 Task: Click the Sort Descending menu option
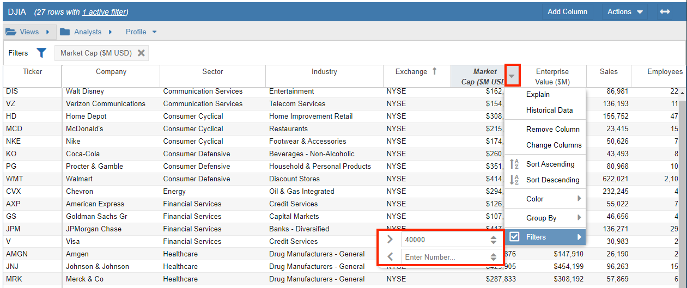pos(552,180)
